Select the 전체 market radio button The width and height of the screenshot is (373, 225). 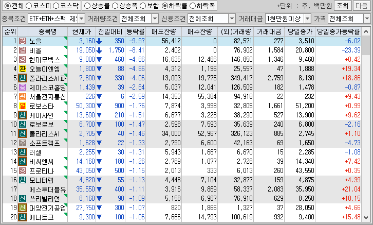[x=8, y=6]
